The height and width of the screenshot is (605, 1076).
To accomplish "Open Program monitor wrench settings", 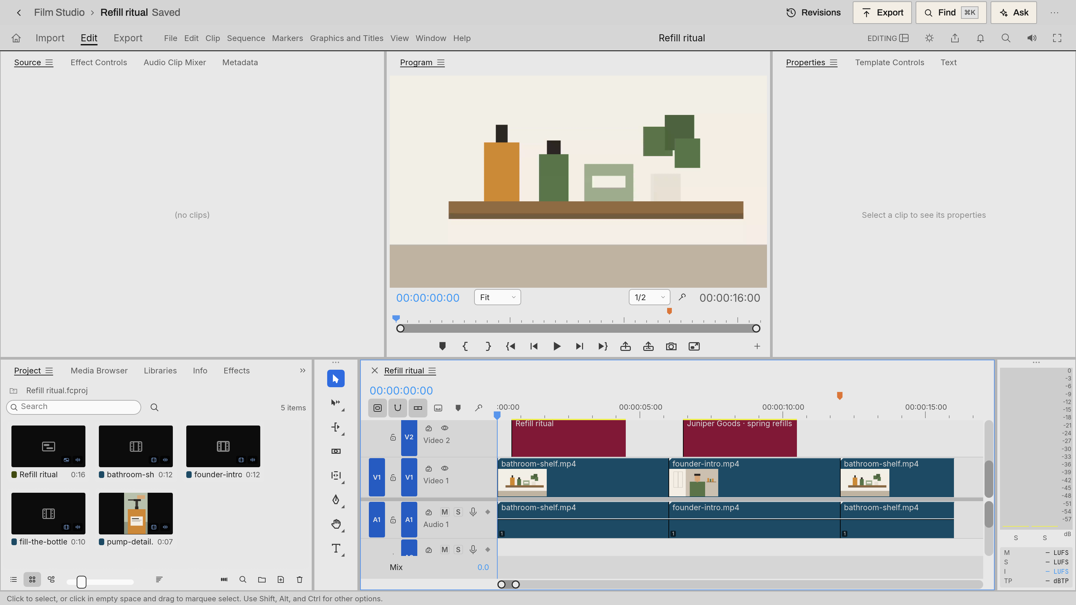I will (682, 297).
